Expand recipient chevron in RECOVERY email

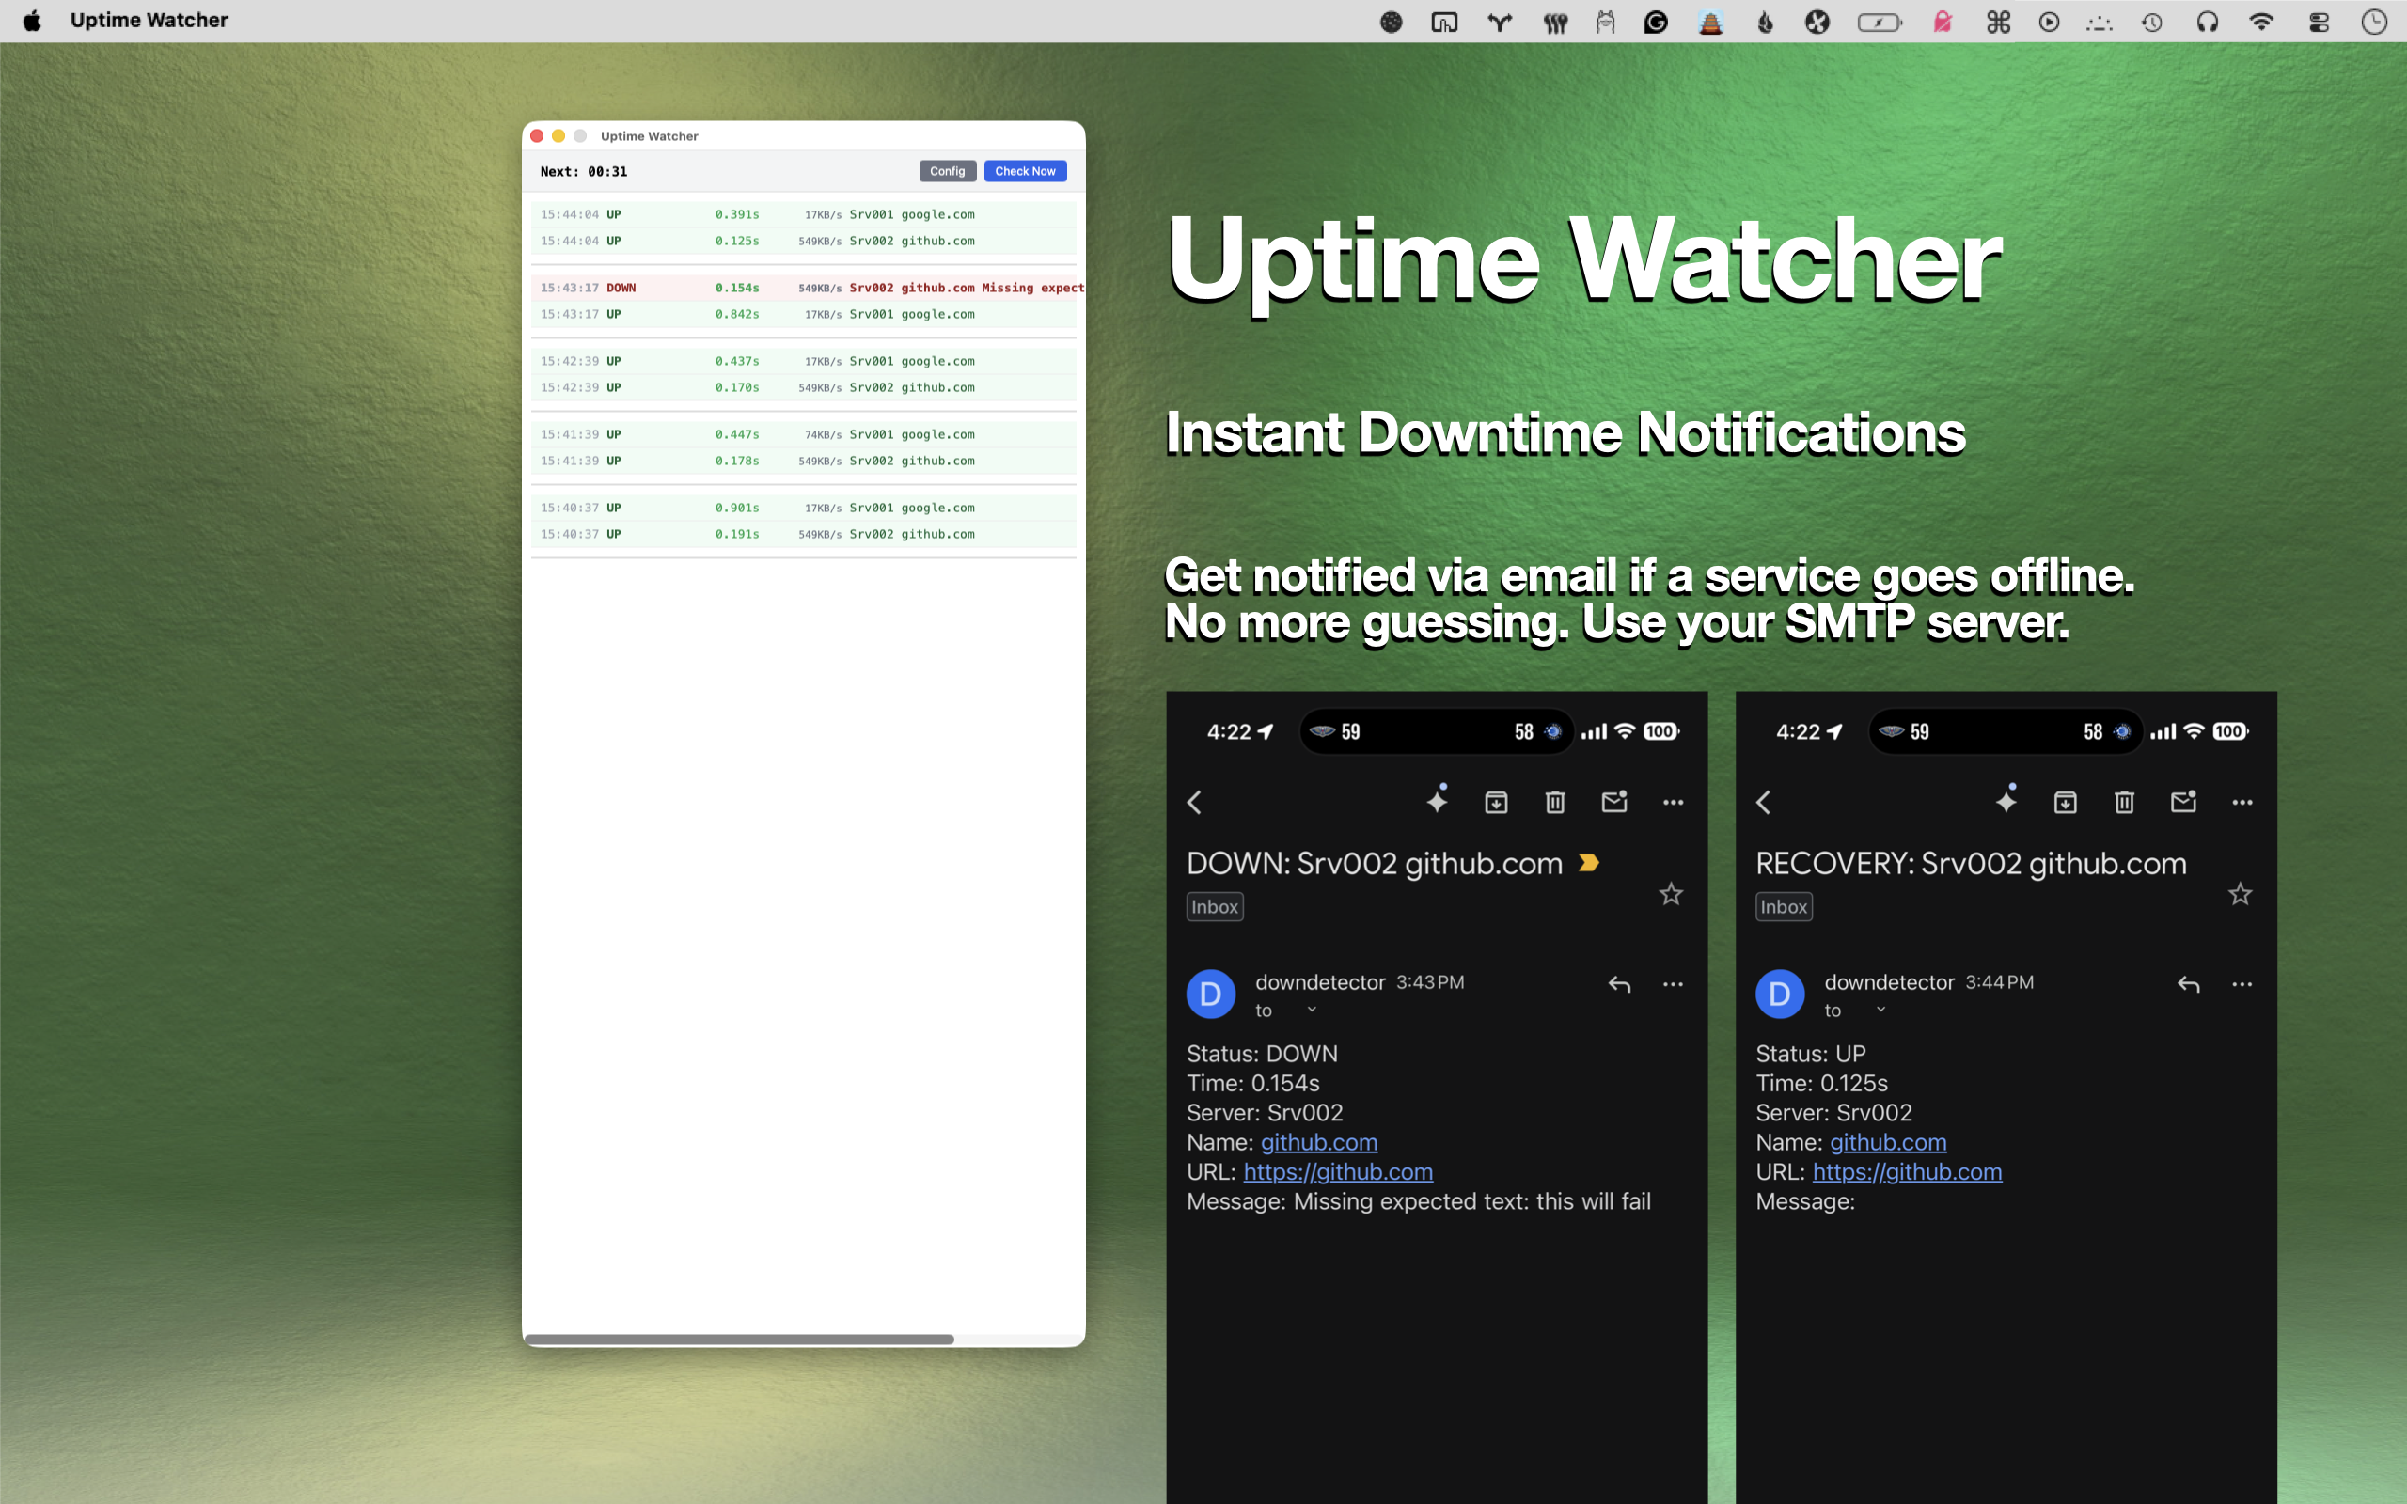click(1880, 1010)
